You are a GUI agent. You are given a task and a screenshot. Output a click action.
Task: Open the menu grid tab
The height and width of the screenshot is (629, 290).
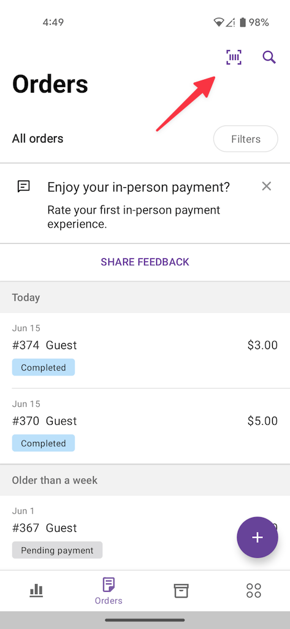click(x=254, y=590)
